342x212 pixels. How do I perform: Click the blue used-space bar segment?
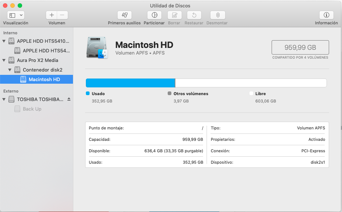click(130, 83)
